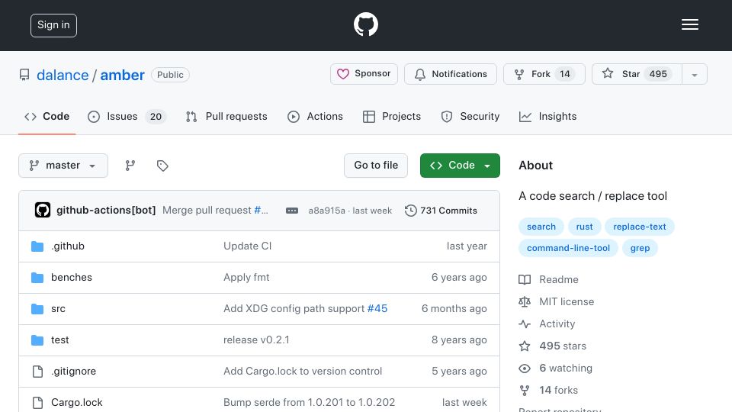Open the Apply fmt commit message

click(x=246, y=278)
